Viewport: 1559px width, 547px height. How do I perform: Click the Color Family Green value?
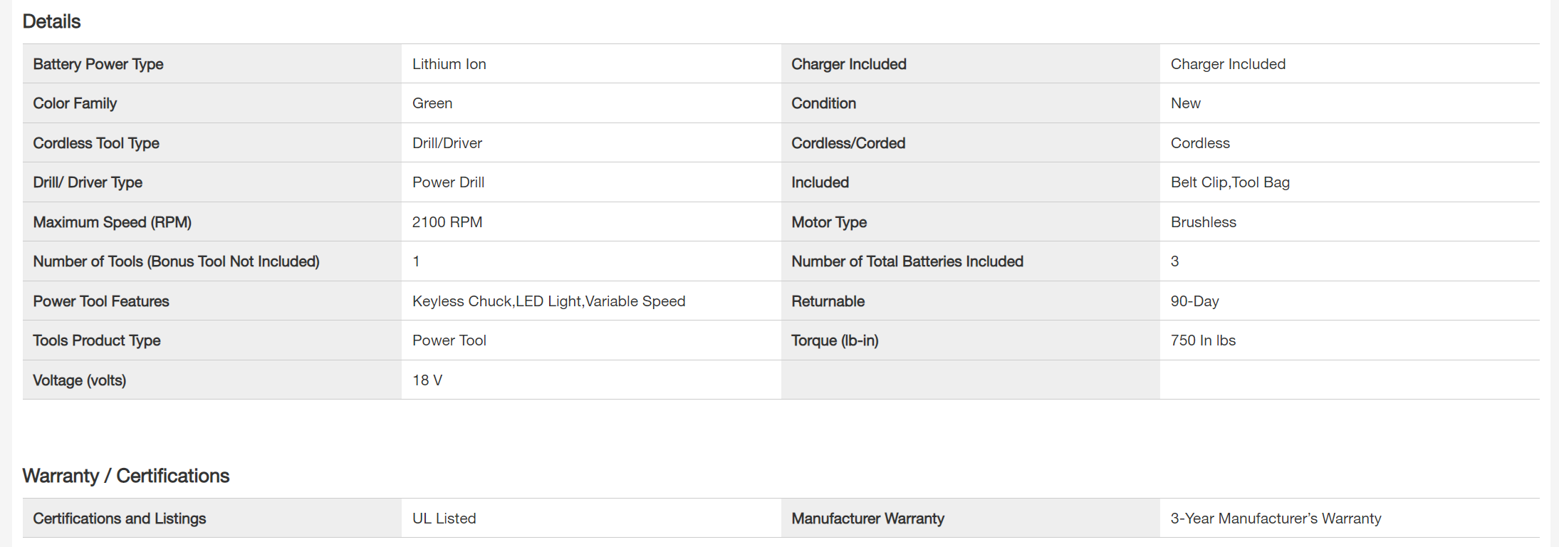pyautogui.click(x=432, y=103)
